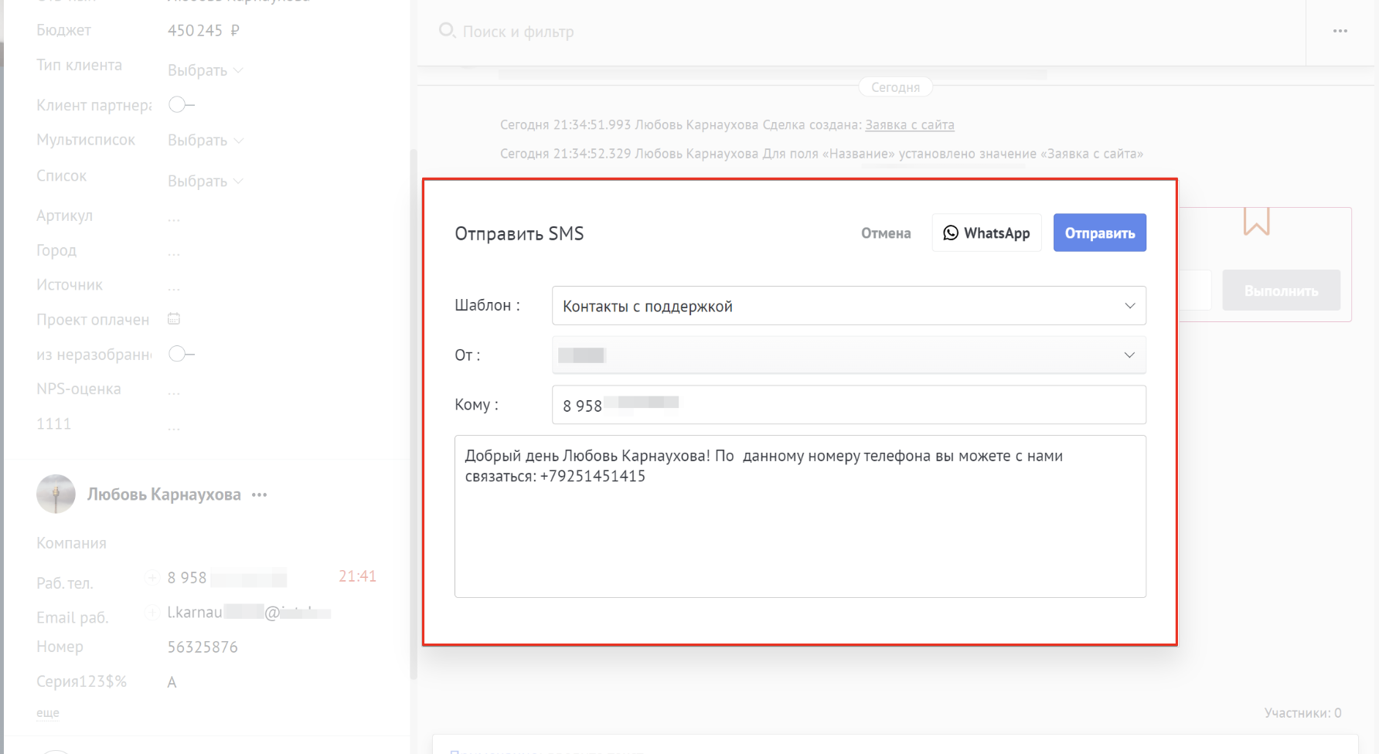
Task: Open the Тип клиента Выбрать dropdown
Action: tap(205, 70)
